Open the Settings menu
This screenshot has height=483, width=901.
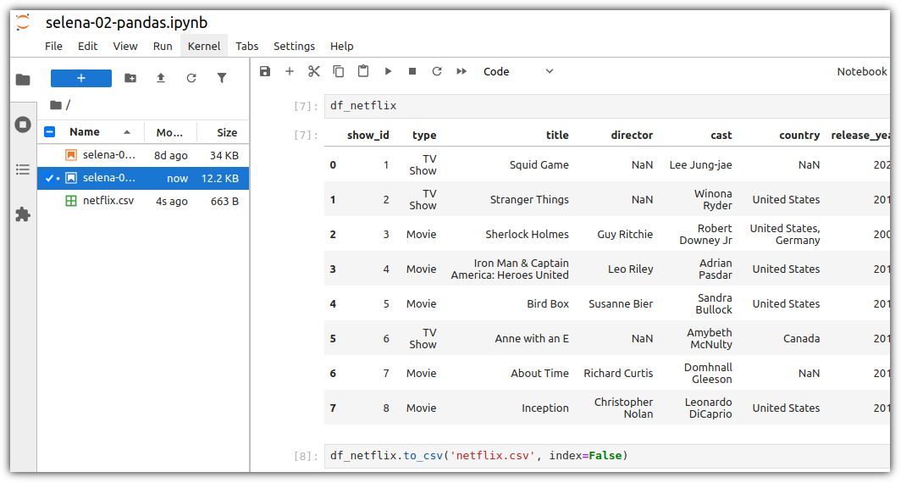pyautogui.click(x=294, y=46)
